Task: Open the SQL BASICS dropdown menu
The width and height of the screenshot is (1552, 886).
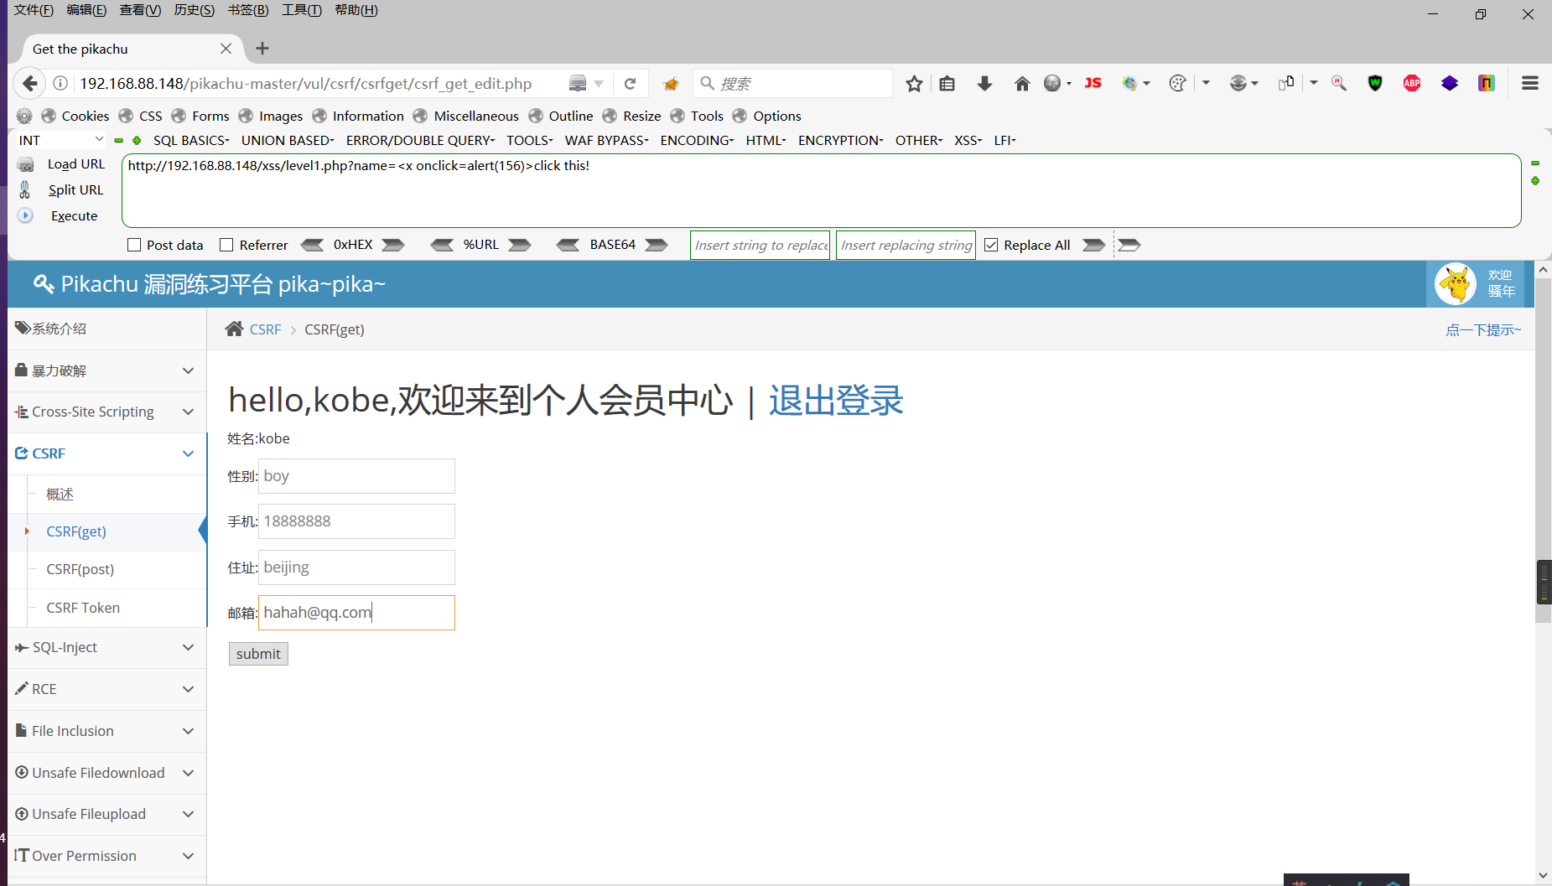Action: (x=190, y=140)
